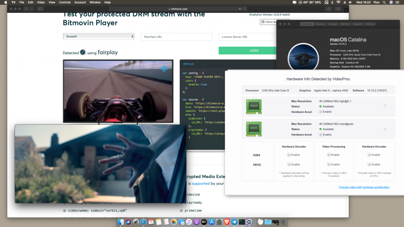
Task: Switch to Support tab in About This Mac
Action: (x=358, y=24)
